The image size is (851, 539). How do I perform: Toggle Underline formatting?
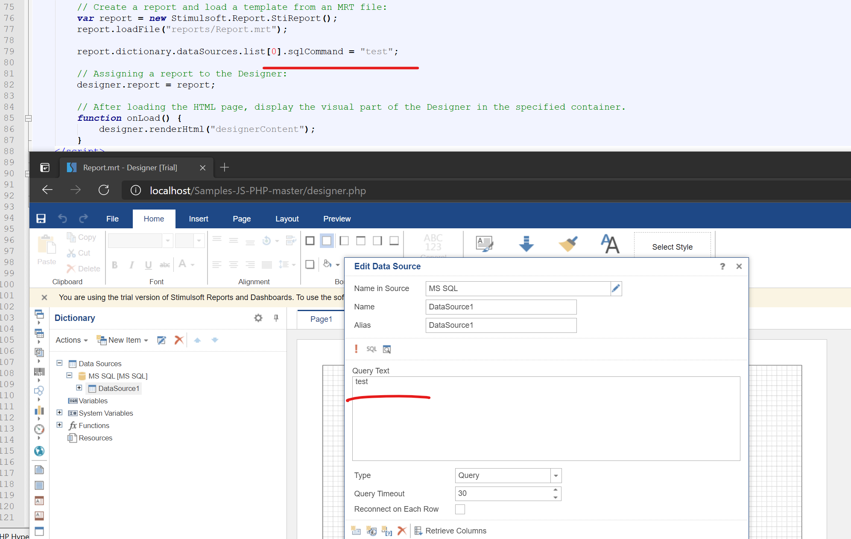[x=148, y=265]
